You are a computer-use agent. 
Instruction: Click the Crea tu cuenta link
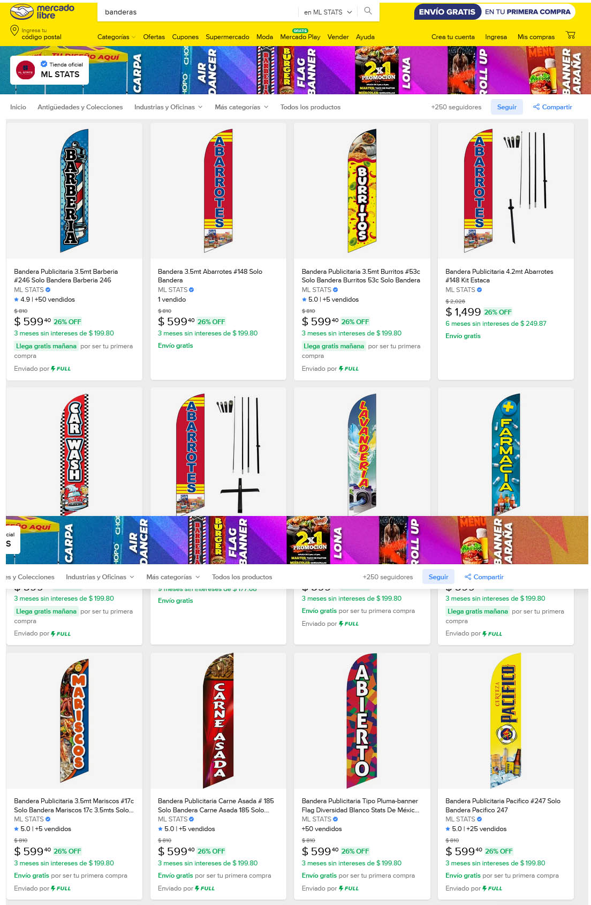453,37
